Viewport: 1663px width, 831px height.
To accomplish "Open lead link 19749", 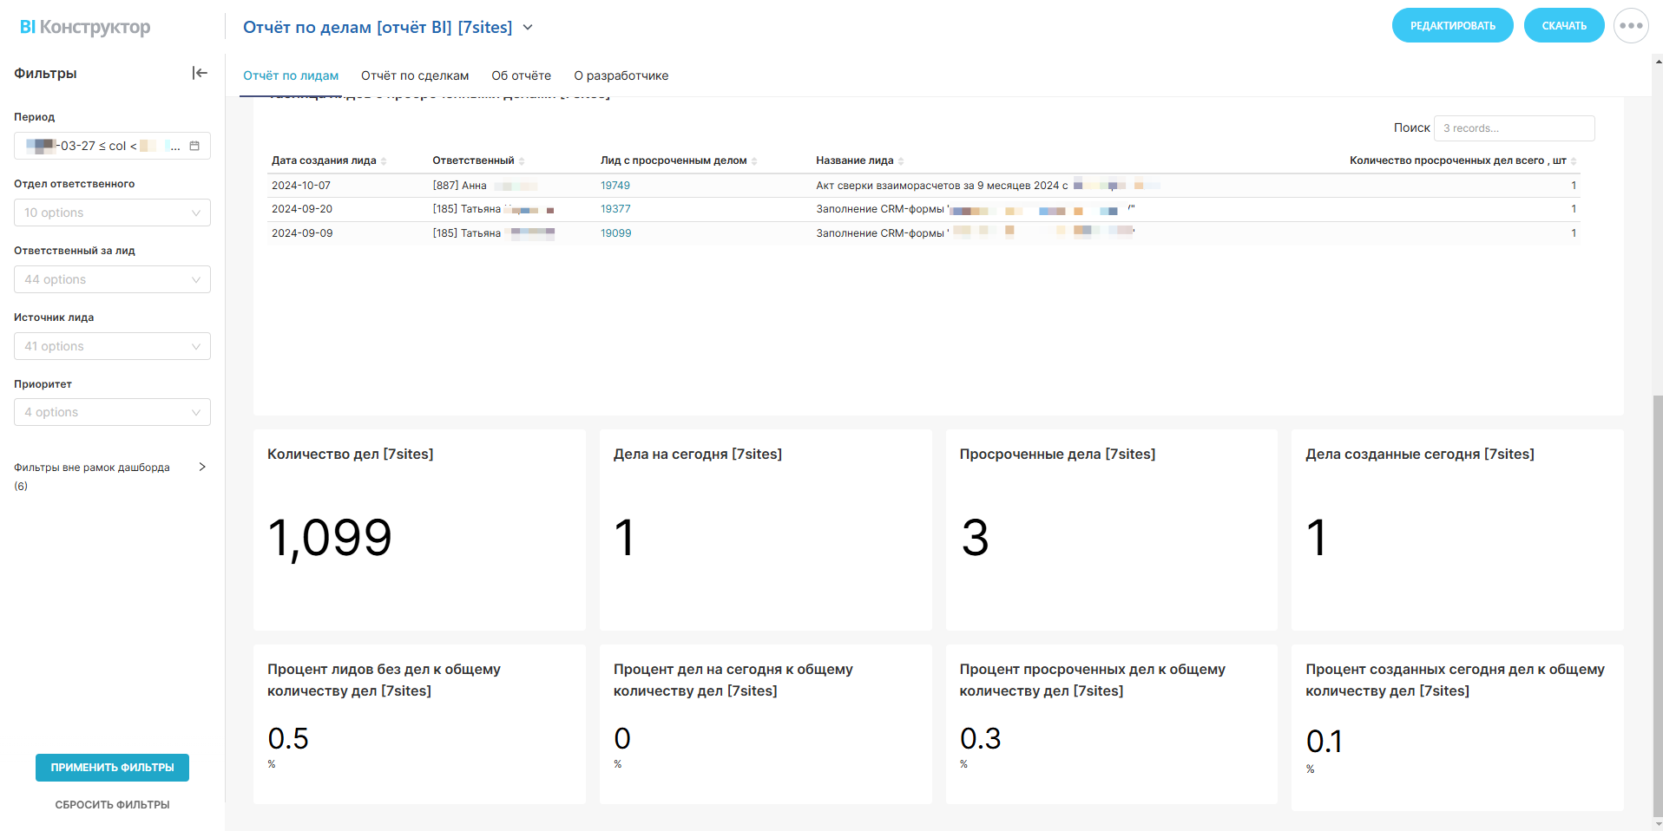I will point(615,186).
